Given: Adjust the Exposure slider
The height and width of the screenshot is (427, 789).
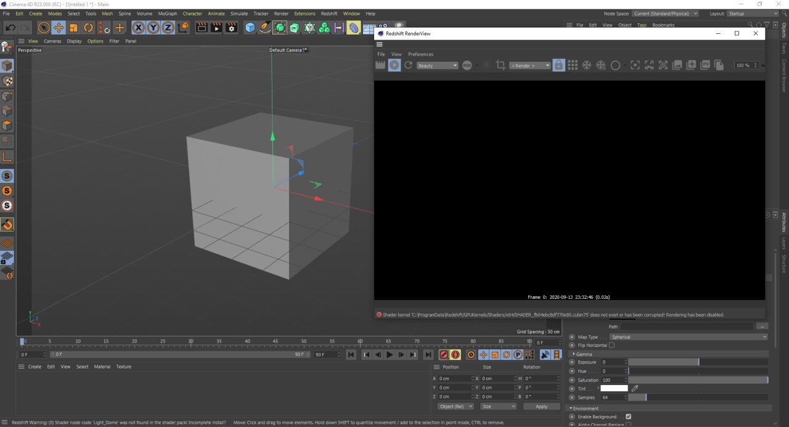Looking at the screenshot, I should (x=698, y=362).
